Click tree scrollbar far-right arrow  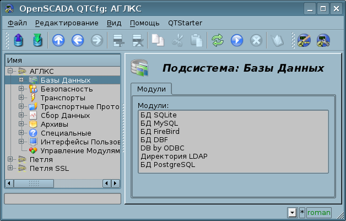click(x=115, y=184)
